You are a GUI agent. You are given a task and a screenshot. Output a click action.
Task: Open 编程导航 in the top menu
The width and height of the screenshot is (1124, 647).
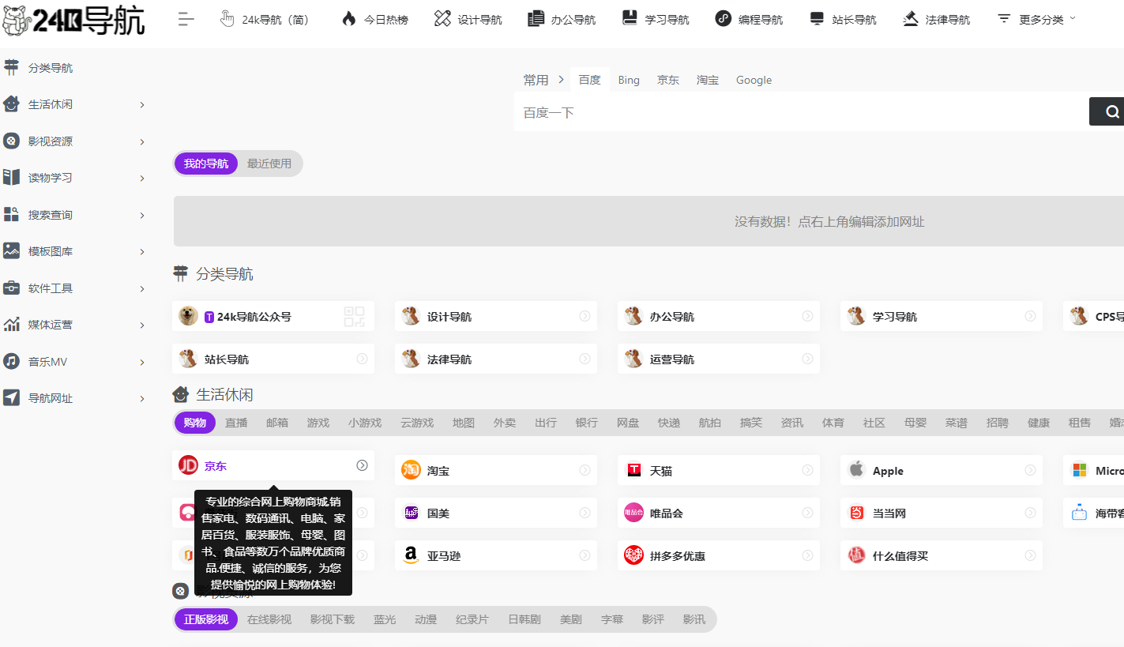(749, 19)
